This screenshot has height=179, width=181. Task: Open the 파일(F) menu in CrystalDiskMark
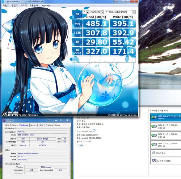pyautogui.click(x=6, y=5)
